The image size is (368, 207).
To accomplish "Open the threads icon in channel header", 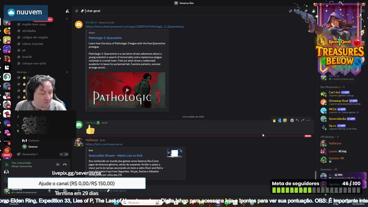I will 291,11.
